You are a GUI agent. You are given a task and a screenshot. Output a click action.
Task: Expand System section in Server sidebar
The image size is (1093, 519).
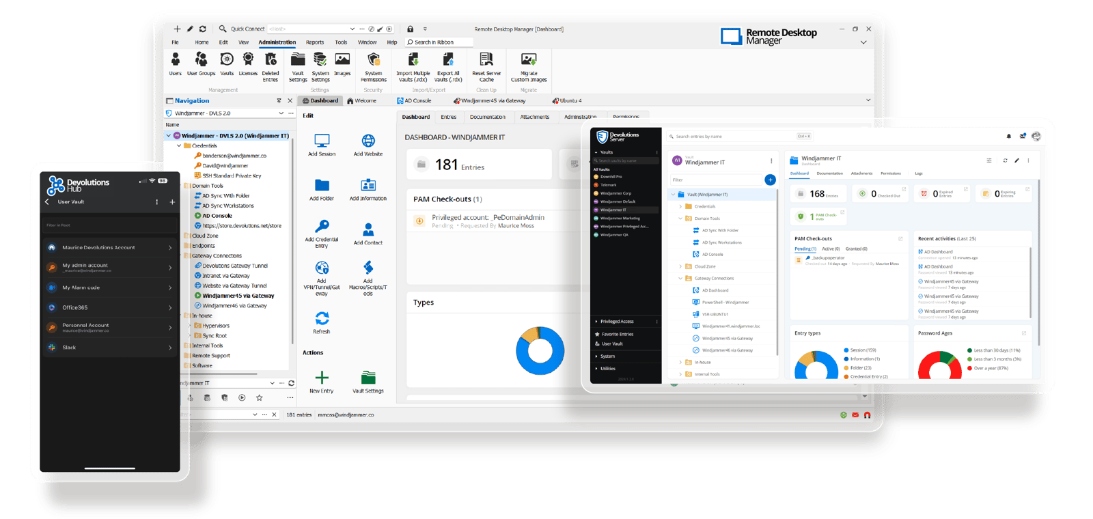(x=596, y=356)
